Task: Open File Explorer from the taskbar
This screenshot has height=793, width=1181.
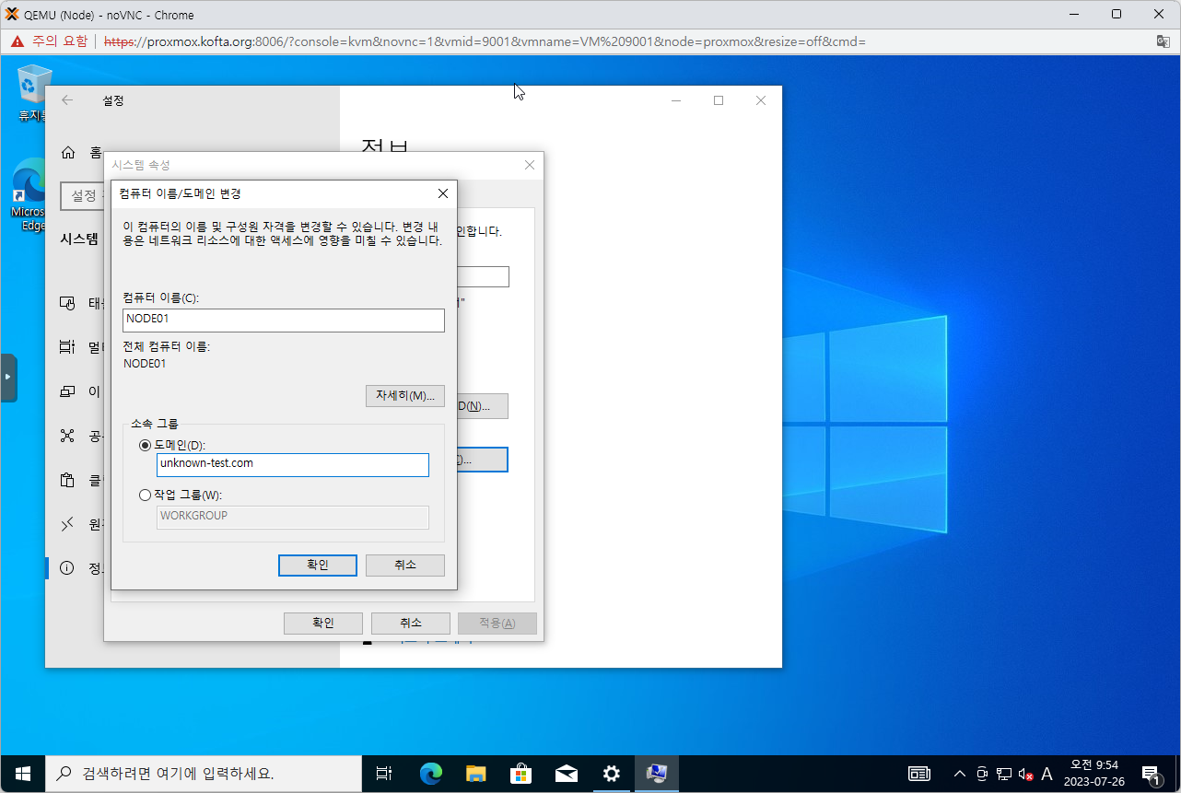Action: click(475, 774)
